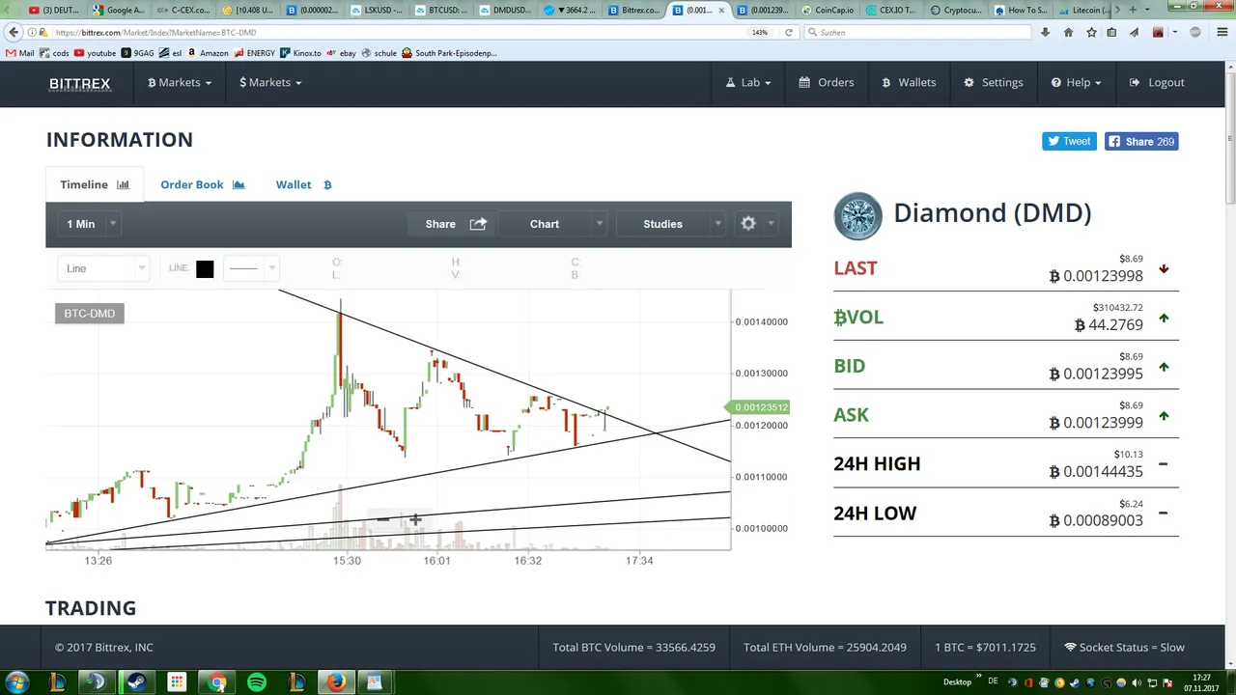Screen dimensions: 1236x695
Task: Open the Help dropdown menu
Action: pos(1076,83)
